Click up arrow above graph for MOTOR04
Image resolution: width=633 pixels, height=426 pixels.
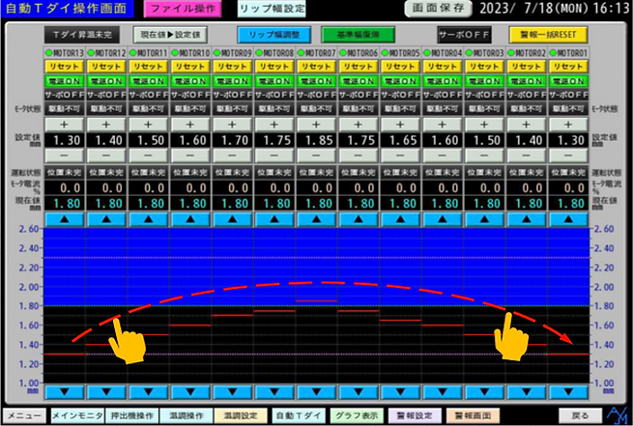point(442,219)
